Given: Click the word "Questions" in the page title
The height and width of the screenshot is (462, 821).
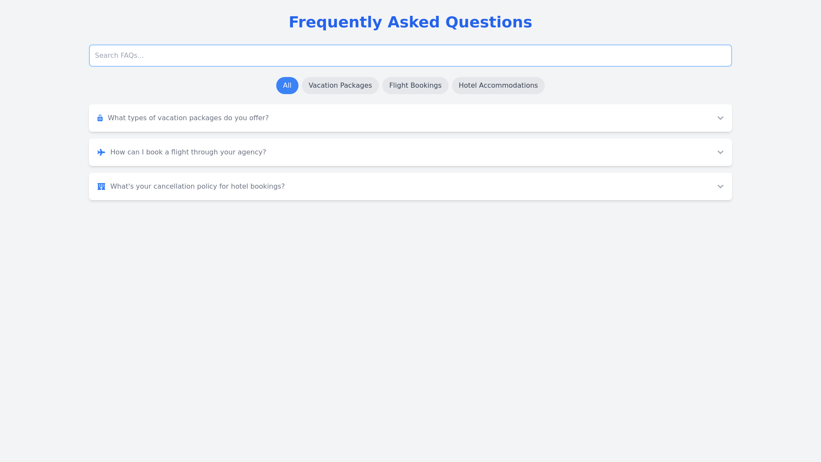Looking at the screenshot, I should pyautogui.click(x=488, y=22).
